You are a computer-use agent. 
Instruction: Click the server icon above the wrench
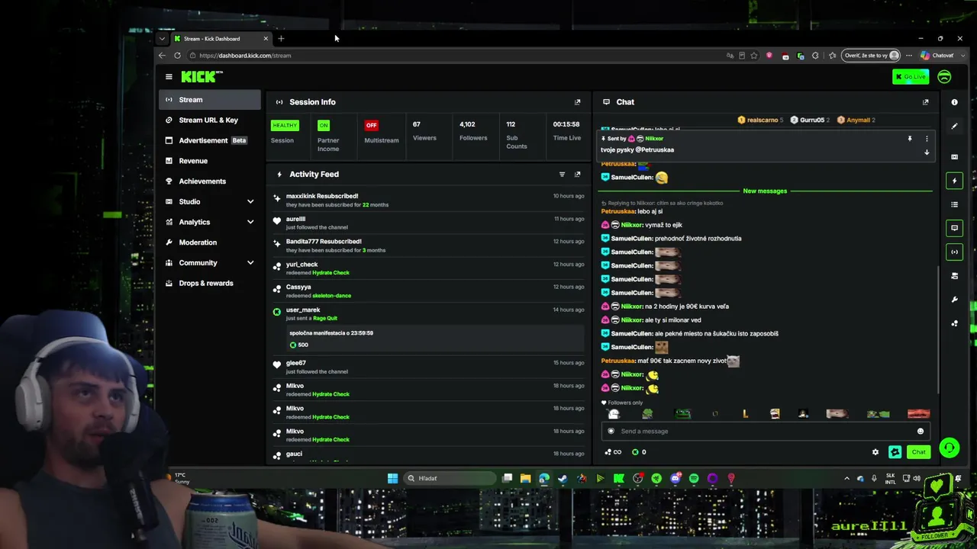(954, 276)
